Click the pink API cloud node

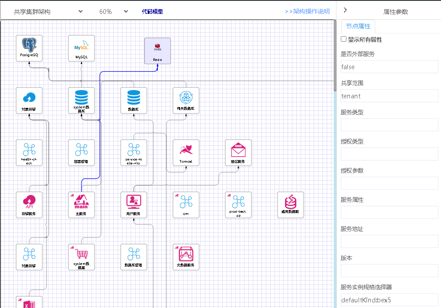click(x=29, y=204)
